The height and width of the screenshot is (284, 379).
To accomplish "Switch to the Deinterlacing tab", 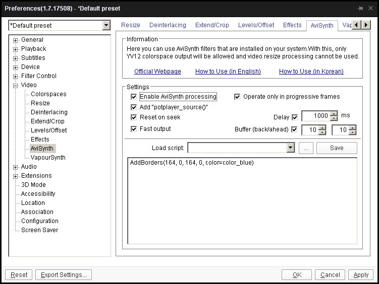I will coord(168,25).
